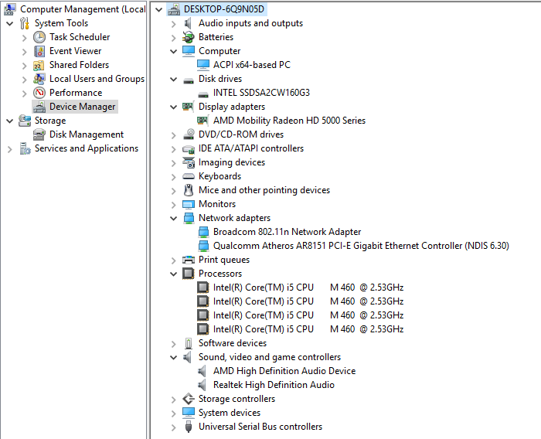This screenshot has height=439, width=541.
Task: Click the Disk drives label
Action: [220, 79]
